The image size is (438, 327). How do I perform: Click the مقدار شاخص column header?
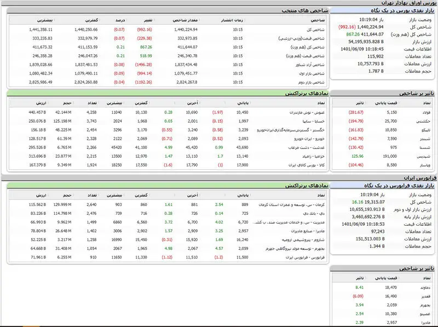coord(185,20)
